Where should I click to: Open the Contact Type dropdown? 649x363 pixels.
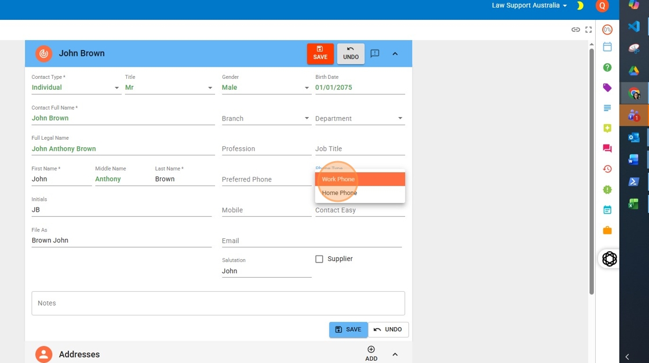click(75, 88)
